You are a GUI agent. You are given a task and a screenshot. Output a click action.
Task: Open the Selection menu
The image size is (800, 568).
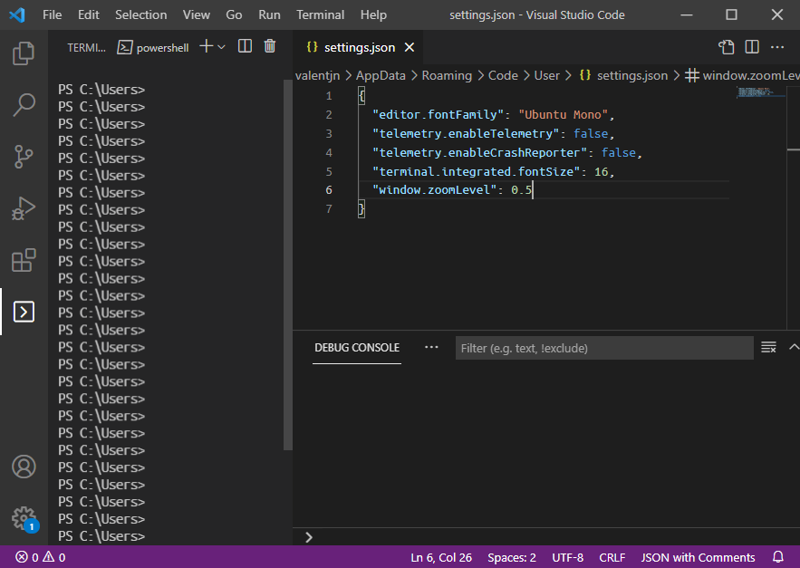click(140, 14)
